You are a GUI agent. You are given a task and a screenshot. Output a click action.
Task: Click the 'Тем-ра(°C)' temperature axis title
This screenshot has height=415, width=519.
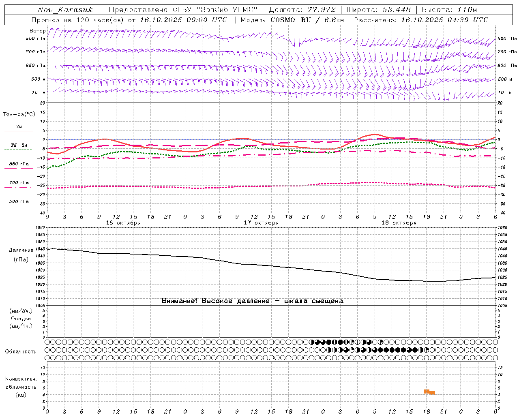19,115
